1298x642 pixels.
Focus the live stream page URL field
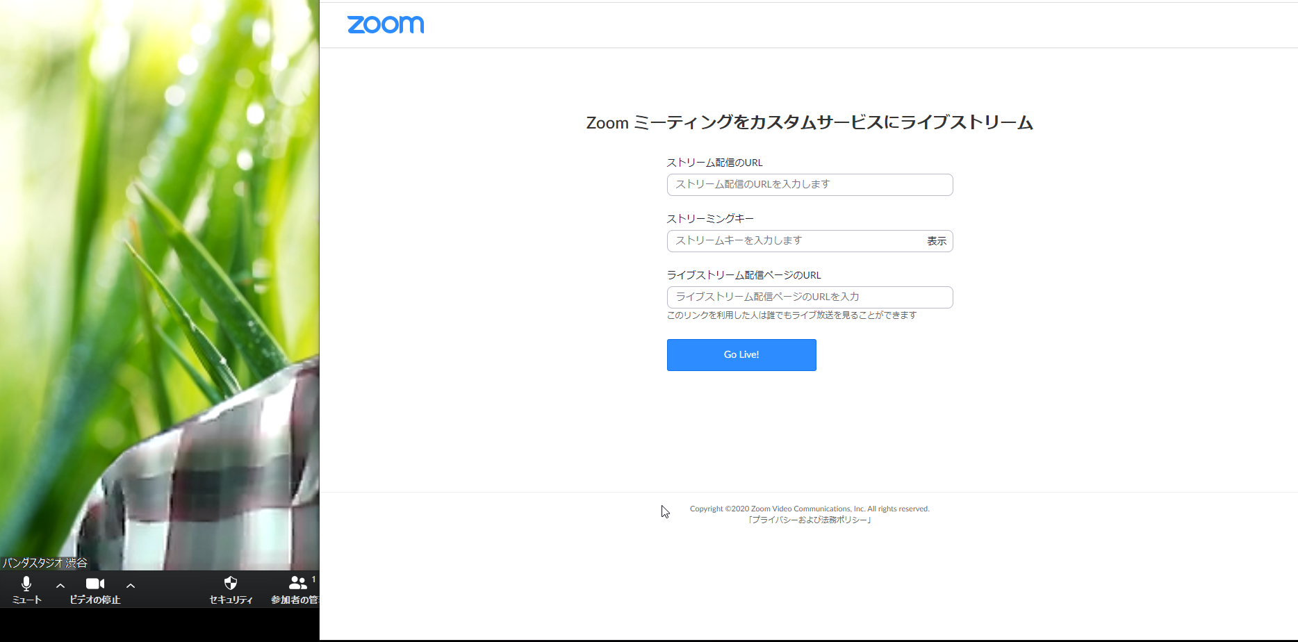(x=810, y=297)
